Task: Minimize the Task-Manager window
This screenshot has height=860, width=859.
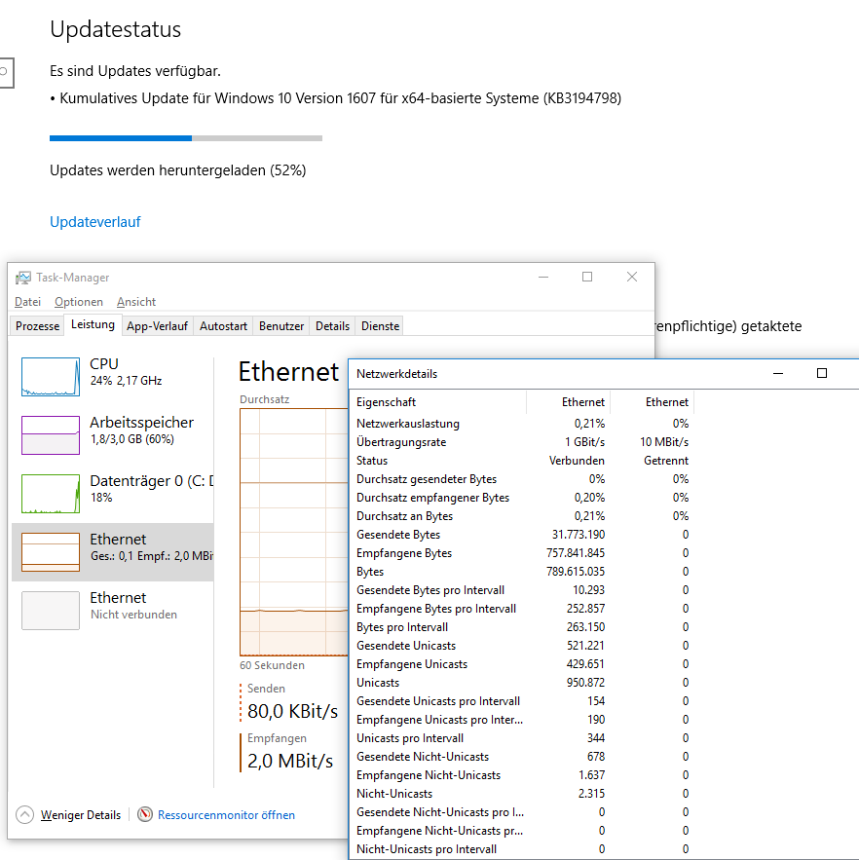Action: click(x=543, y=277)
